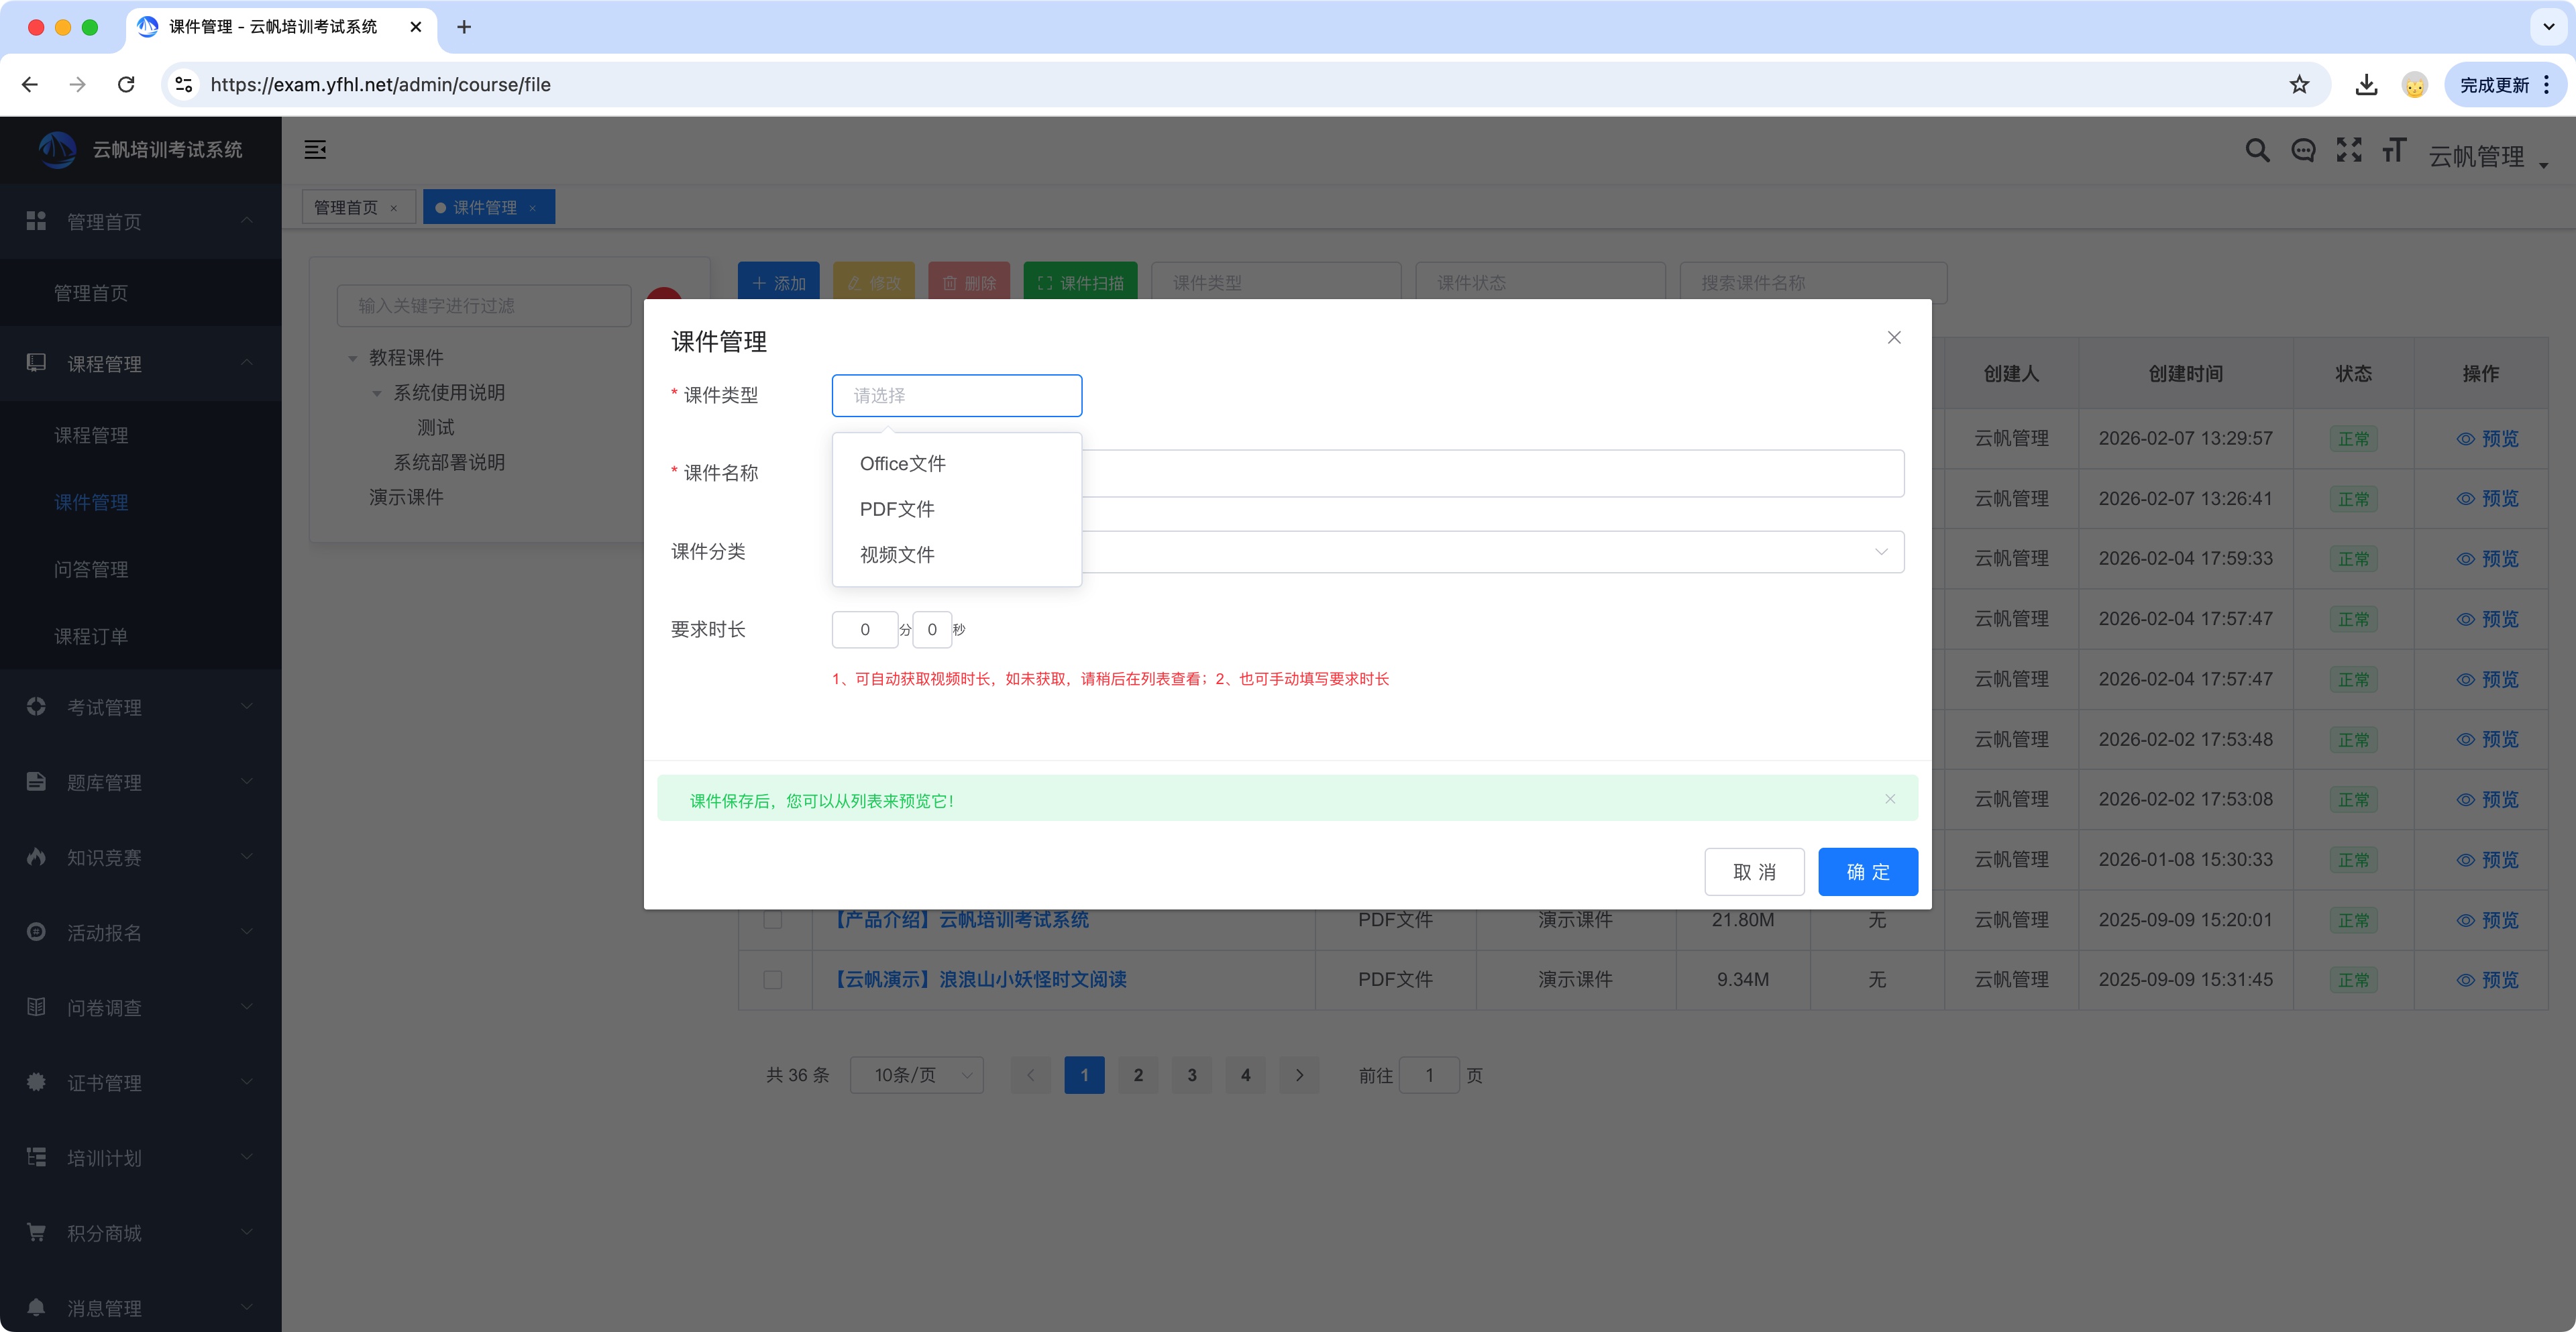This screenshot has width=2576, height=1332.
Task: Click the message bubble icon in the top bar
Action: coord(2303,150)
